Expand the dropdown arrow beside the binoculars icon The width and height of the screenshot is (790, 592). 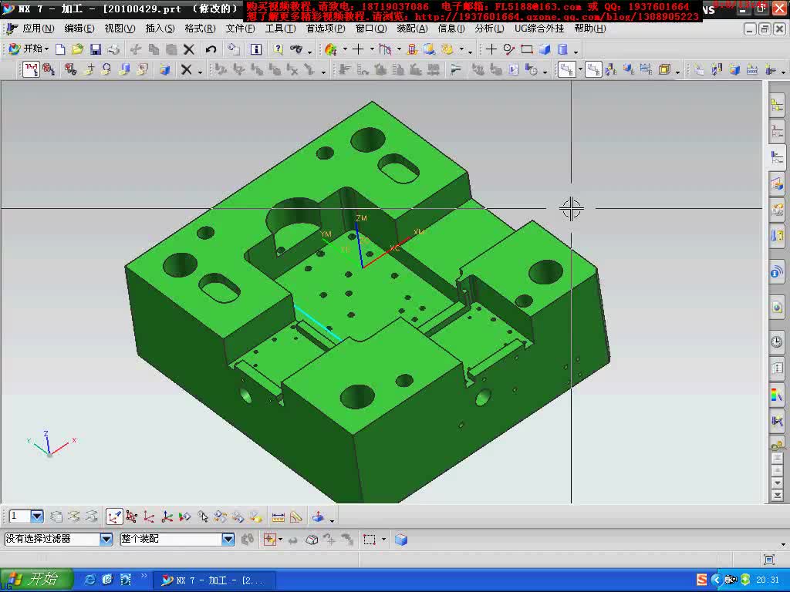(x=310, y=51)
